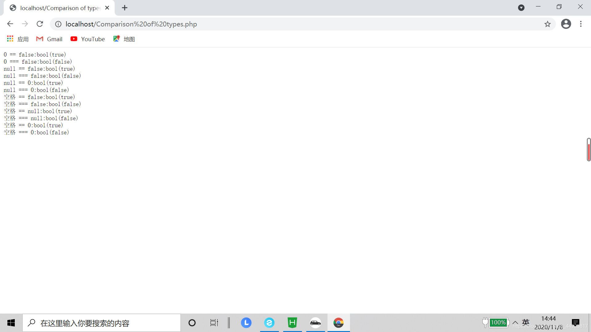Open the Windows Start menu
591x332 pixels.
point(11,323)
